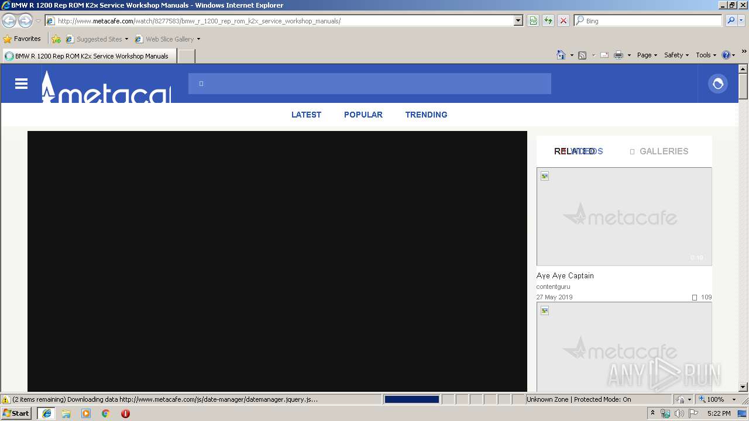
Task: Select the BMW R 1200 browser tab
Action: click(89, 56)
